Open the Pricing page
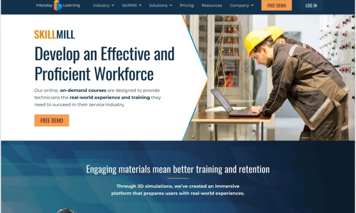This screenshot has width=356, height=213. (x=186, y=5)
